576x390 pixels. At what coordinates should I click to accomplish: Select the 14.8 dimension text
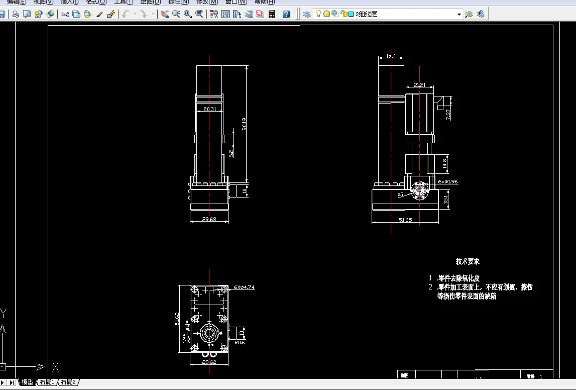tap(445, 163)
